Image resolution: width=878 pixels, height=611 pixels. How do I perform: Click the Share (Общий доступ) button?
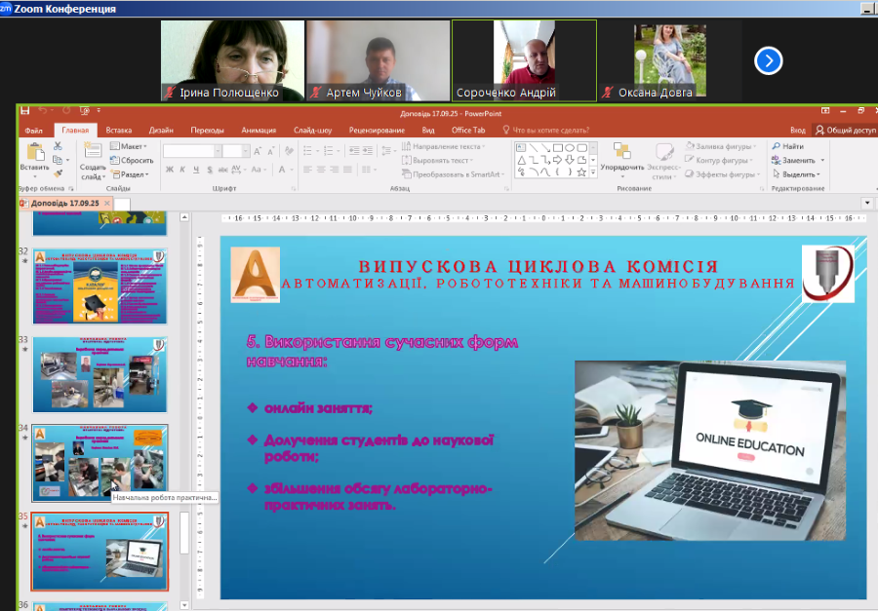[x=845, y=130]
